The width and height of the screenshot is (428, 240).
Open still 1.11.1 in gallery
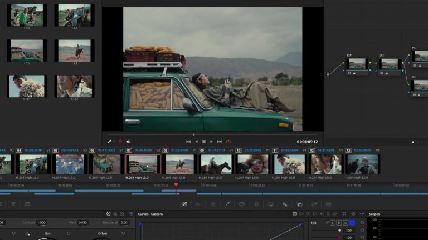(x=27, y=86)
